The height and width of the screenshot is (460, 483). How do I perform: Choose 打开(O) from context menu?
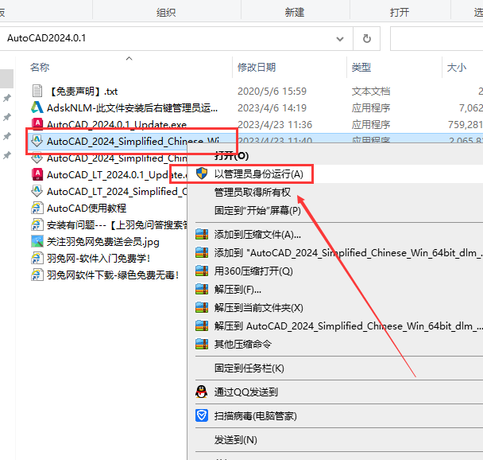[231, 156]
